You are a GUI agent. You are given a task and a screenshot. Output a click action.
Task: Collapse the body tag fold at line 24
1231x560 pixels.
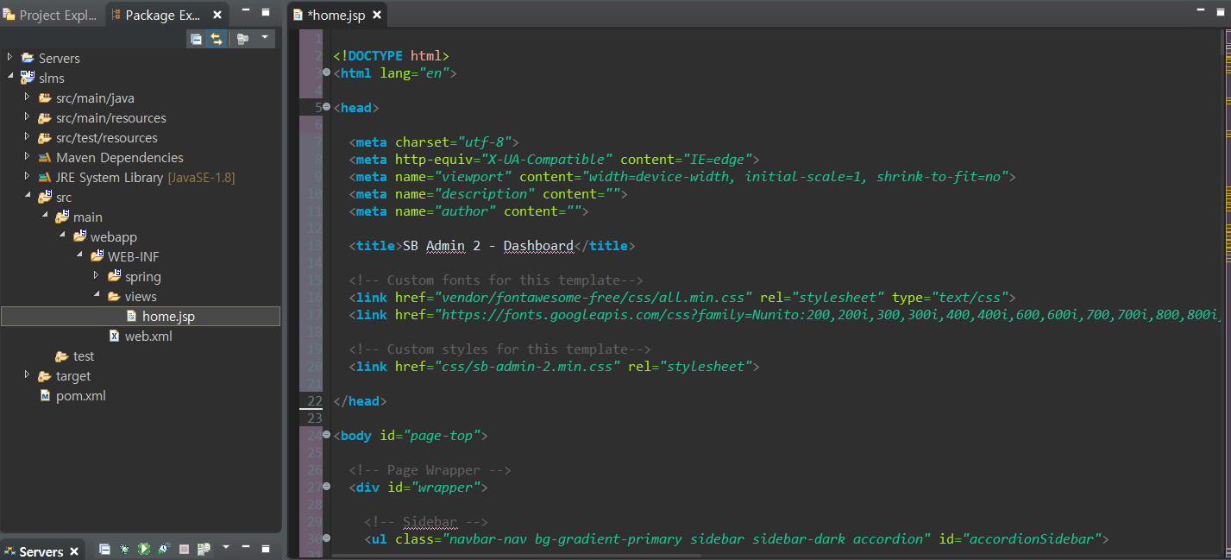pyautogui.click(x=325, y=436)
